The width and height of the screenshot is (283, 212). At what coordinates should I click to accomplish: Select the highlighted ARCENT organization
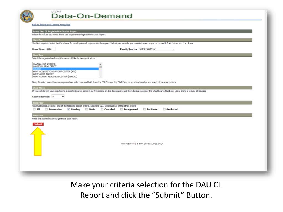tap(66, 69)
